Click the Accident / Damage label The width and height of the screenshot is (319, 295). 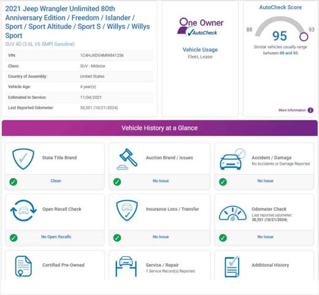(x=271, y=157)
